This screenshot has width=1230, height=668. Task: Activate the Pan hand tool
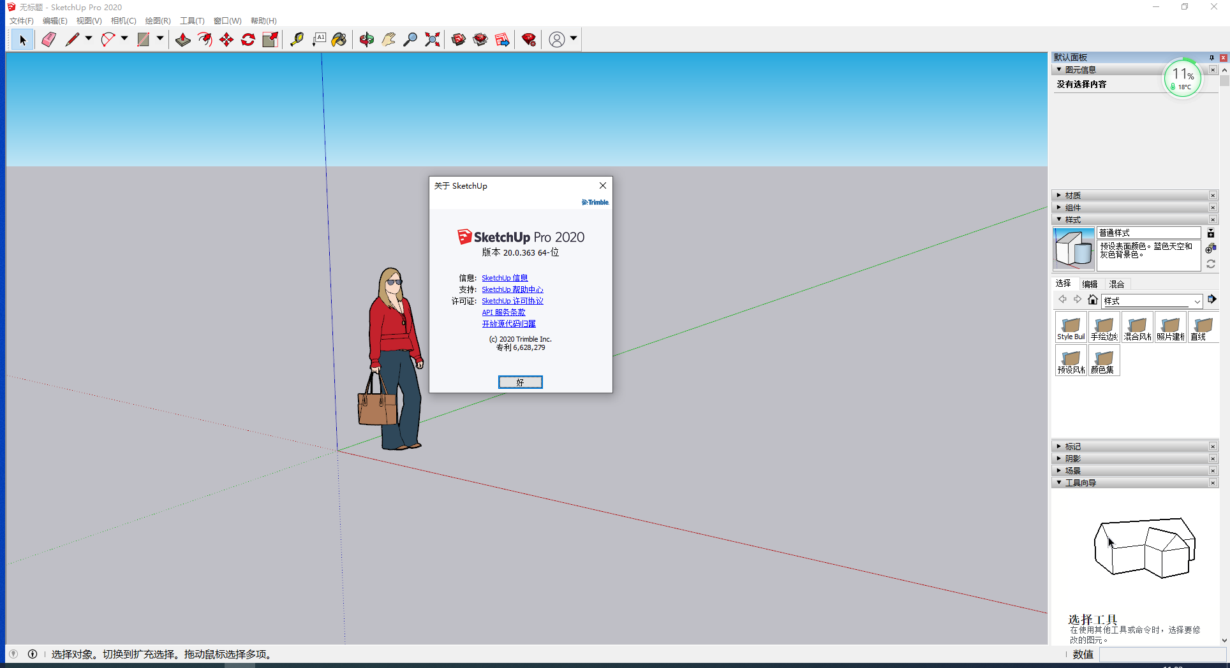coord(389,40)
